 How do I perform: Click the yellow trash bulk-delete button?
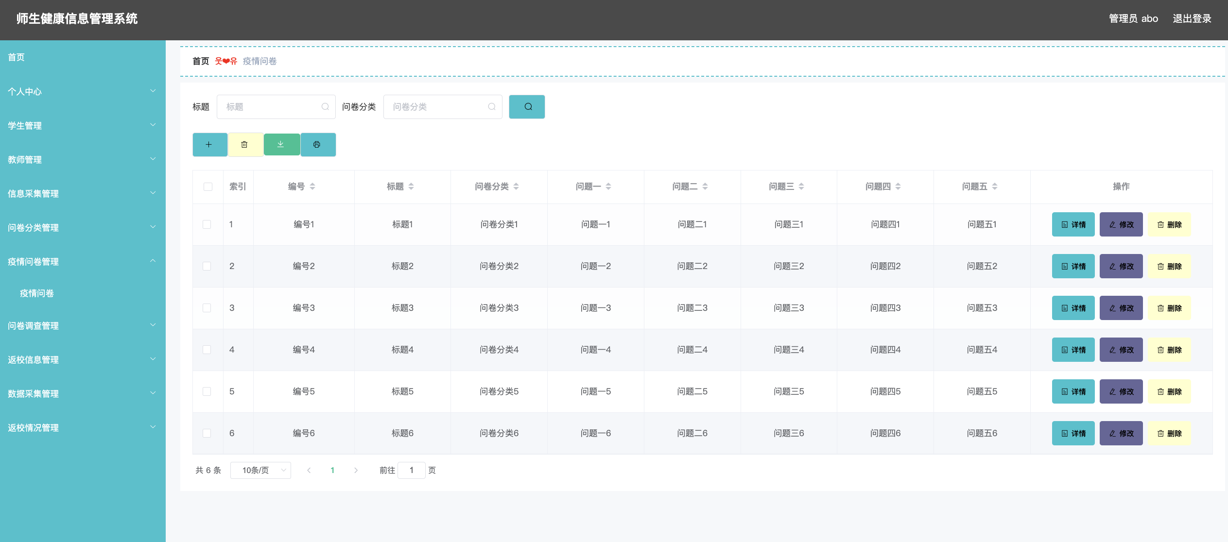pyautogui.click(x=245, y=145)
